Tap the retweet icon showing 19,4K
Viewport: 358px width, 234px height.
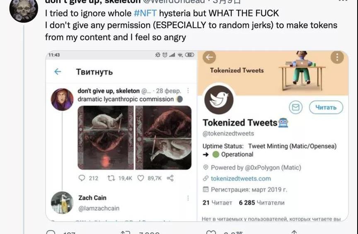pyautogui.click(x=111, y=178)
